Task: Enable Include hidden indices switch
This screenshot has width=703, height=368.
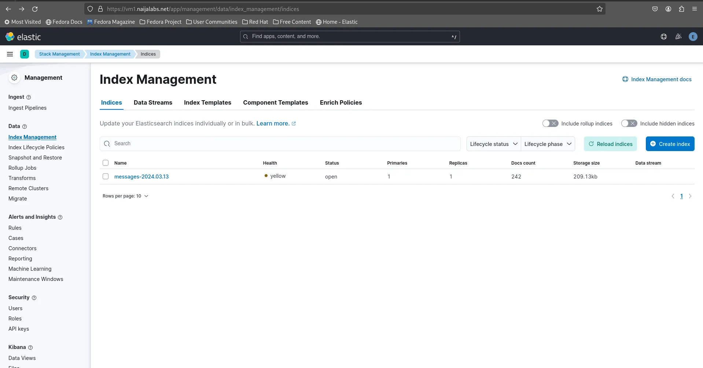Action: [629, 124]
